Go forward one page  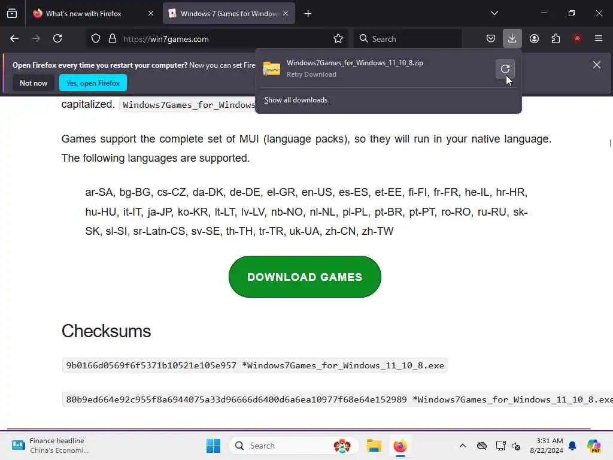(36, 39)
